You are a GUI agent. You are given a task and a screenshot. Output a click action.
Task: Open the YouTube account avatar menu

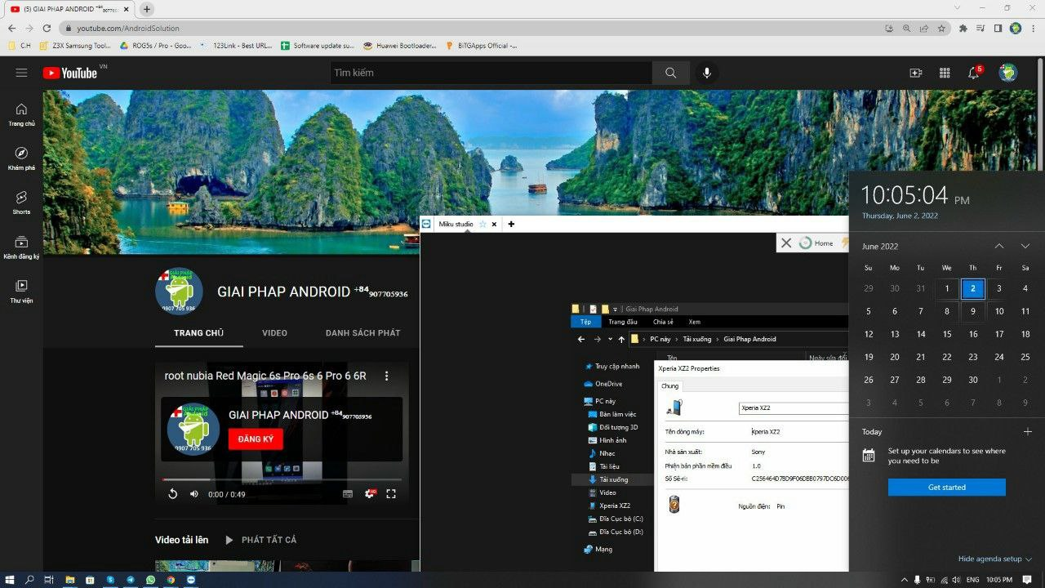(x=1008, y=73)
